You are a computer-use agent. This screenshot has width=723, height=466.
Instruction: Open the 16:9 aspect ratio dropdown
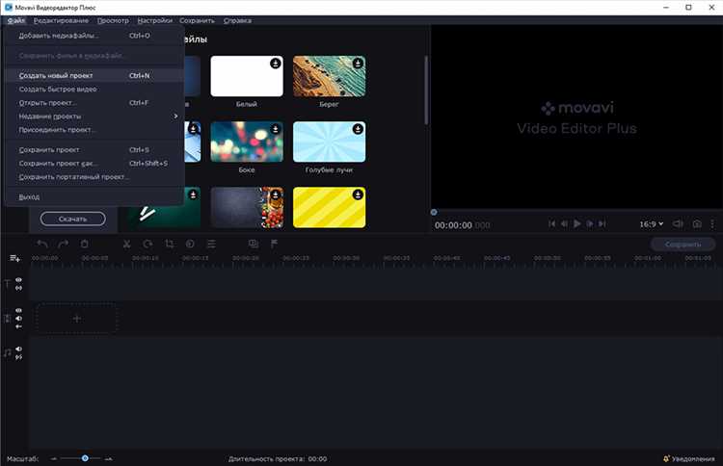click(x=651, y=223)
